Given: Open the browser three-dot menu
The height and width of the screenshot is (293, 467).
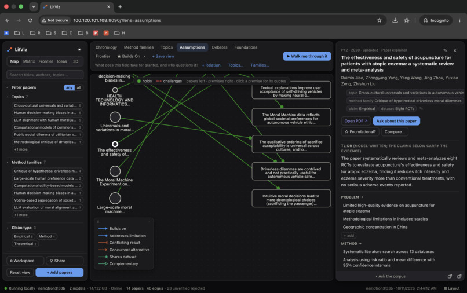Looking at the screenshot, I should click(x=459, y=20).
